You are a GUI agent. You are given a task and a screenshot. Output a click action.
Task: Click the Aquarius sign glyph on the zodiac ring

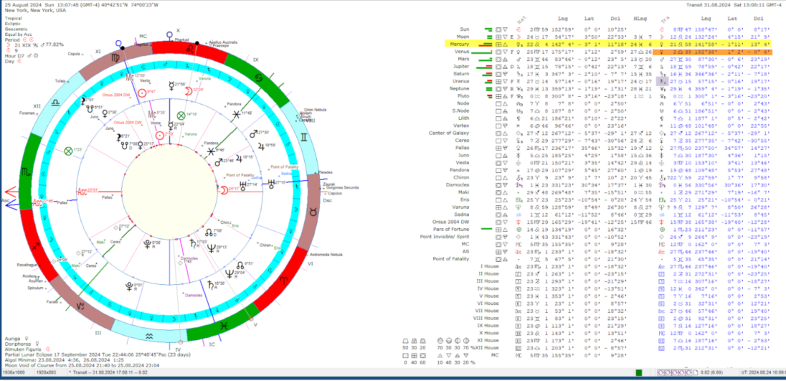149,336
